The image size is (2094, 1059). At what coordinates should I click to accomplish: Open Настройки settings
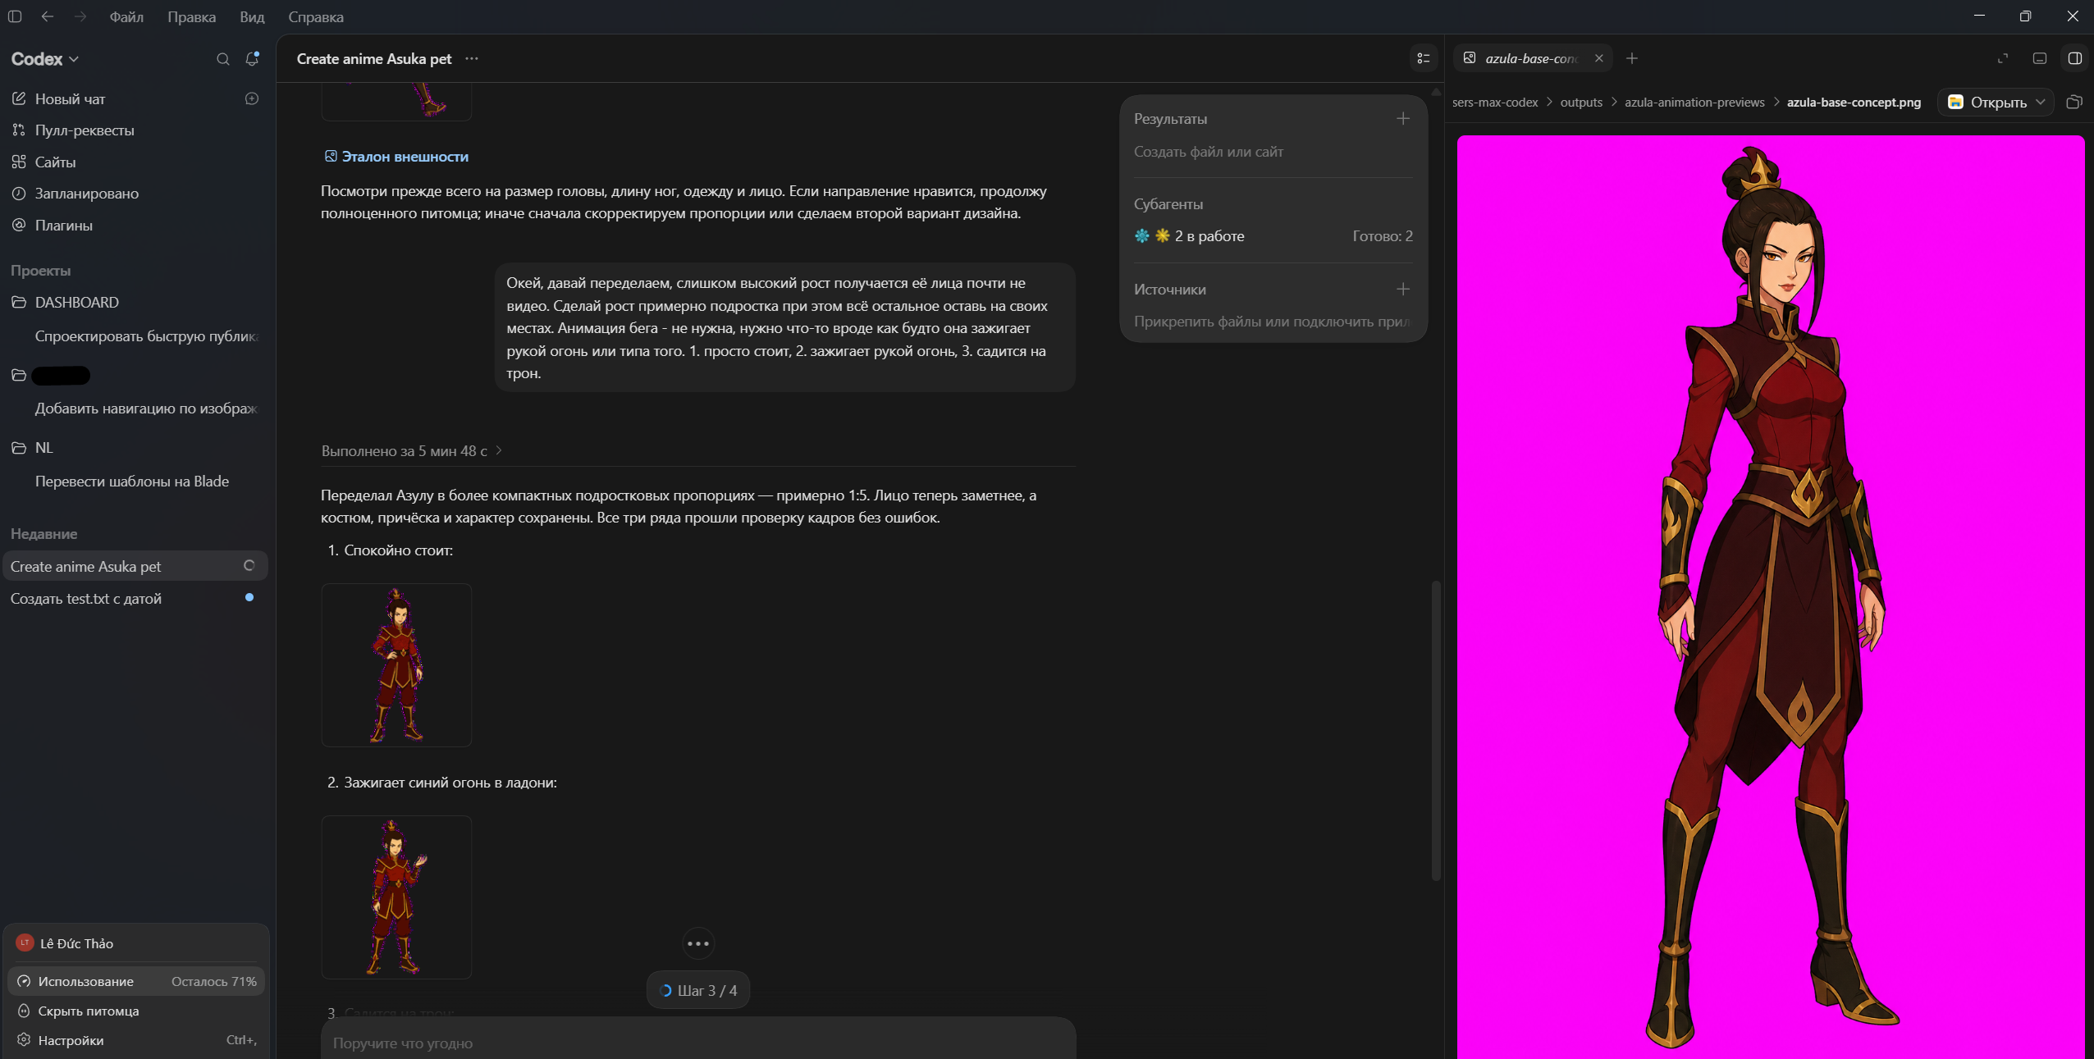point(136,1040)
